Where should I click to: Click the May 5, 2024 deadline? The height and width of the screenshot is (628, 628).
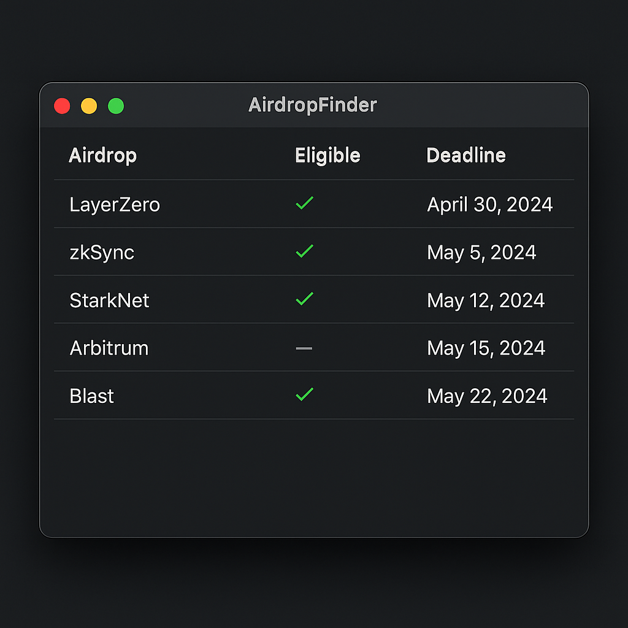pos(481,253)
